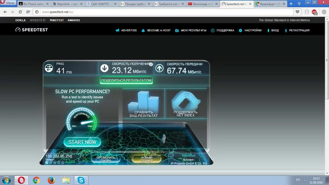Click the info icon next to СКОРОСТЬ ПОЛУЧЕНИЯ
Viewport: 329px width, 185px height.
click(151, 65)
